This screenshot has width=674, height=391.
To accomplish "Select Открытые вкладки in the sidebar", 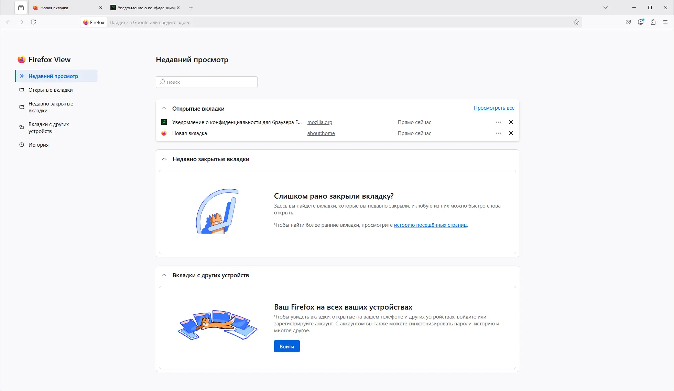I will tap(50, 90).
